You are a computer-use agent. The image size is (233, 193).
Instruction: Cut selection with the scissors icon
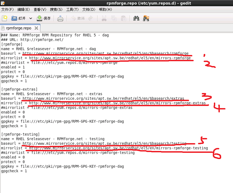[x=104, y=18]
